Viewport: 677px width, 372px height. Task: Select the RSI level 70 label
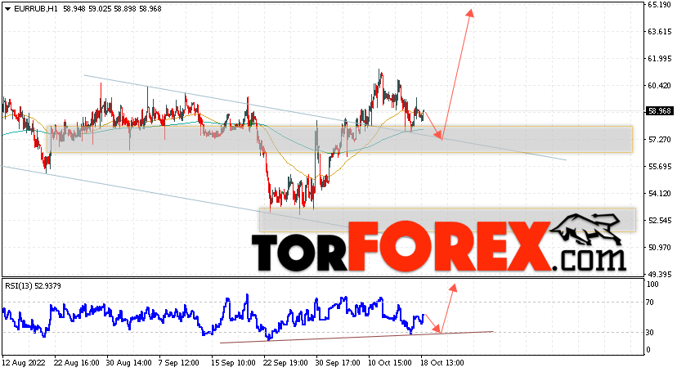tap(650, 303)
